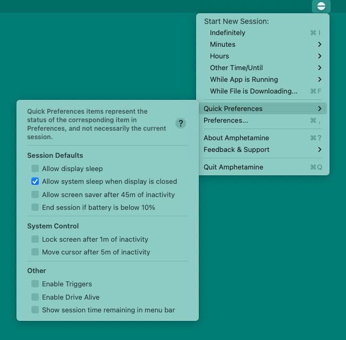Screen dimensions: 346x340
Task: Open Feedback & Support menu entry
Action: tap(263, 149)
